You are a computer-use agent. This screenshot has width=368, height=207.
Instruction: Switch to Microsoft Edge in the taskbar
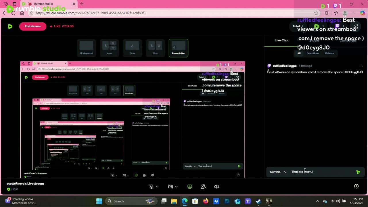[185, 201]
